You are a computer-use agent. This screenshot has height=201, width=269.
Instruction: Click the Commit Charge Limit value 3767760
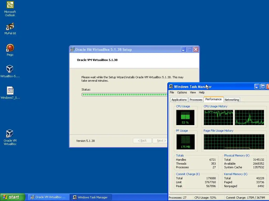pos(210,182)
